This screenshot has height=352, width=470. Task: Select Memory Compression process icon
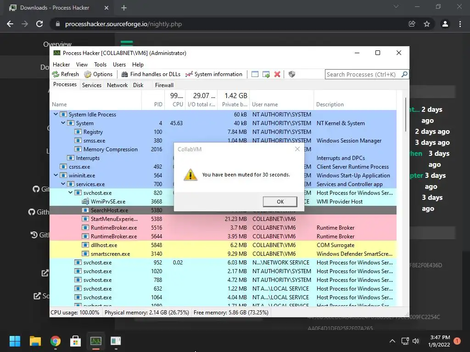pyautogui.click(x=78, y=149)
